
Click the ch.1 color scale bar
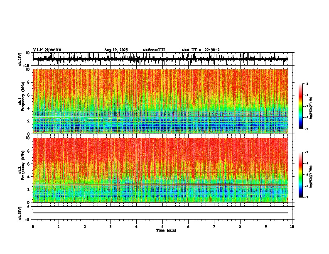pos(301,106)
